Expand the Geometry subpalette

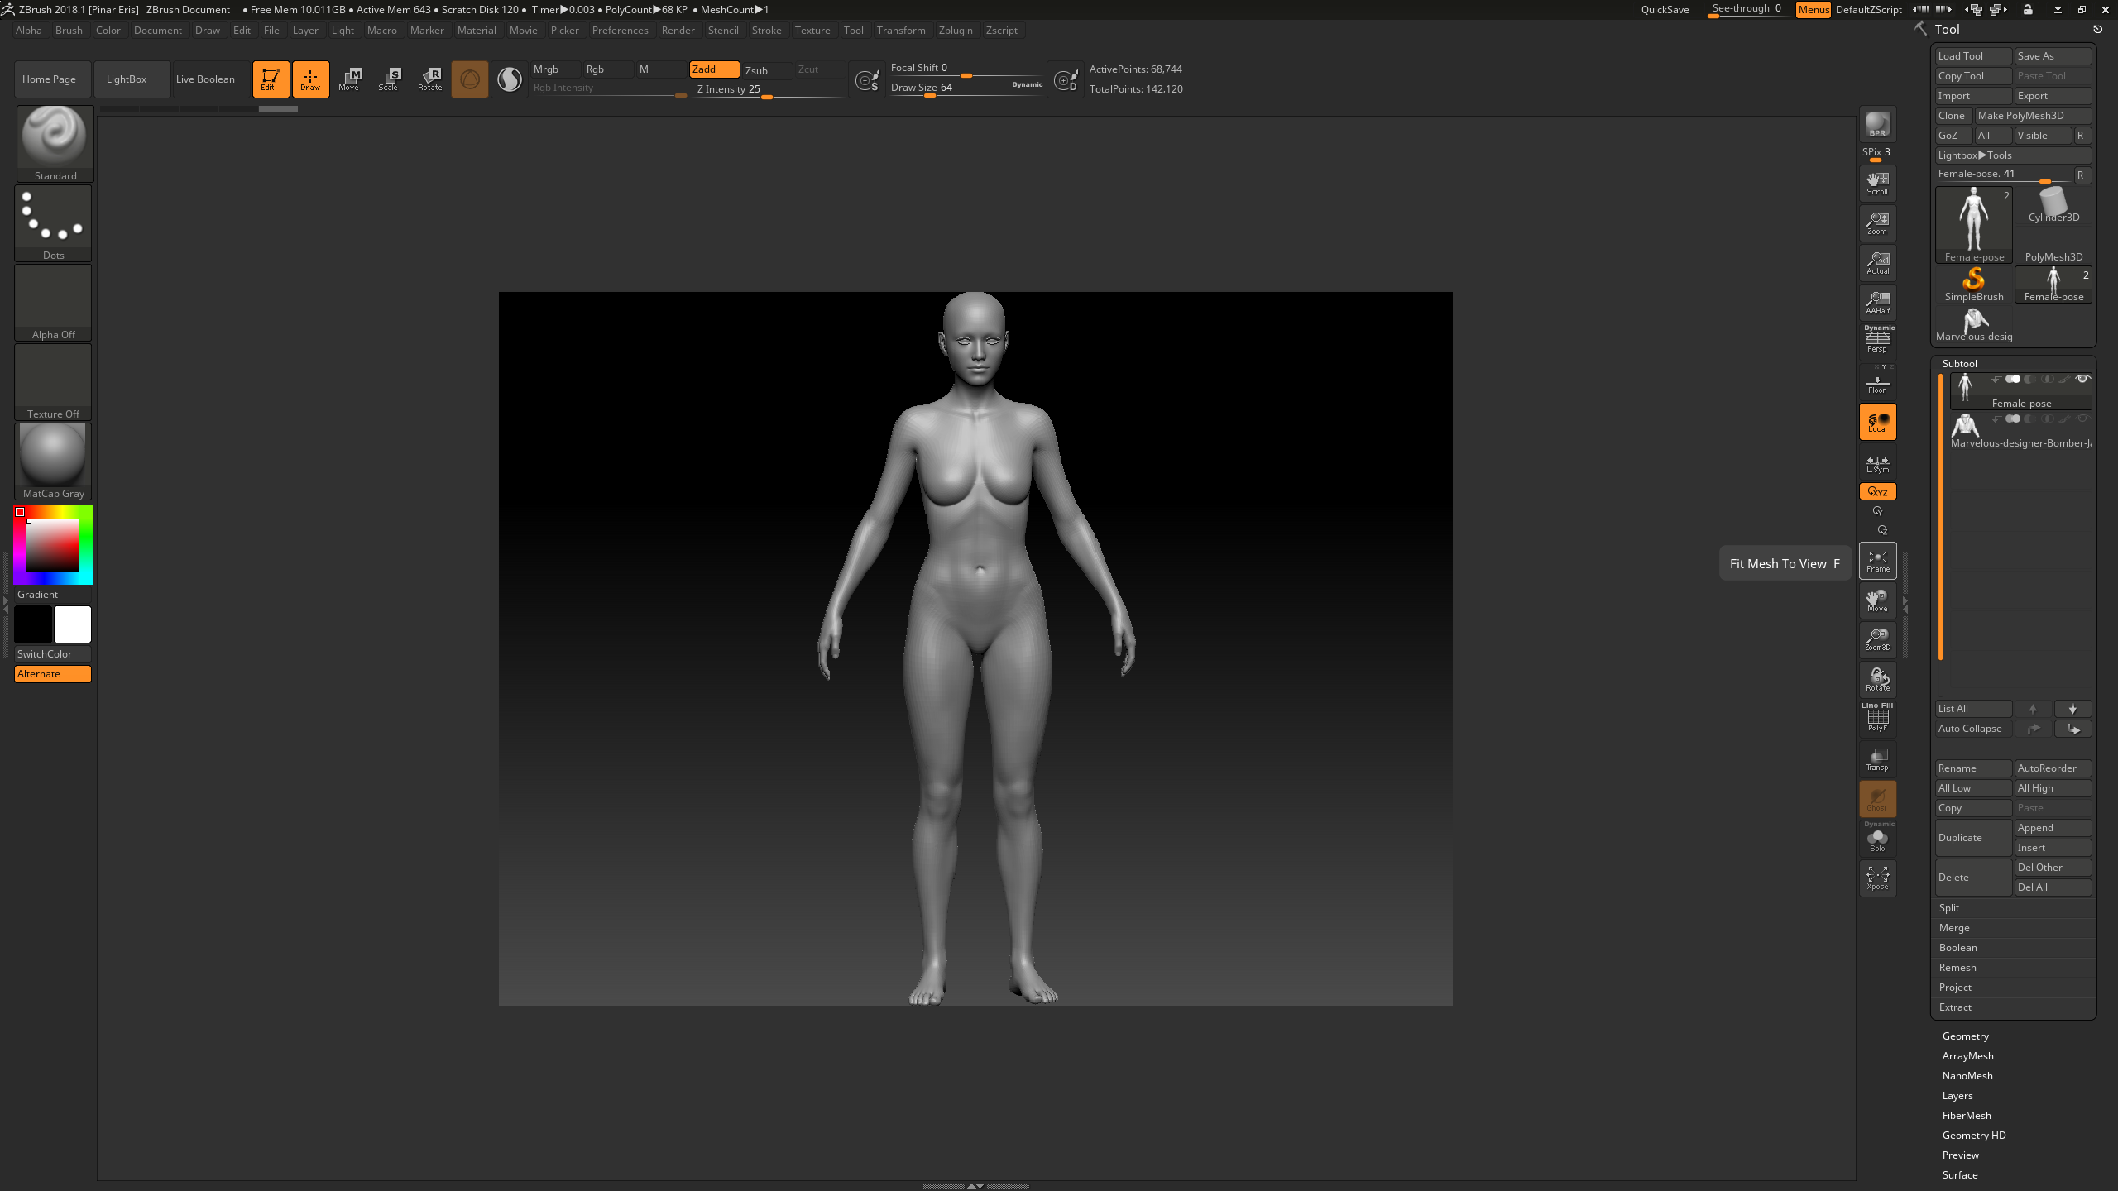click(x=1966, y=1036)
